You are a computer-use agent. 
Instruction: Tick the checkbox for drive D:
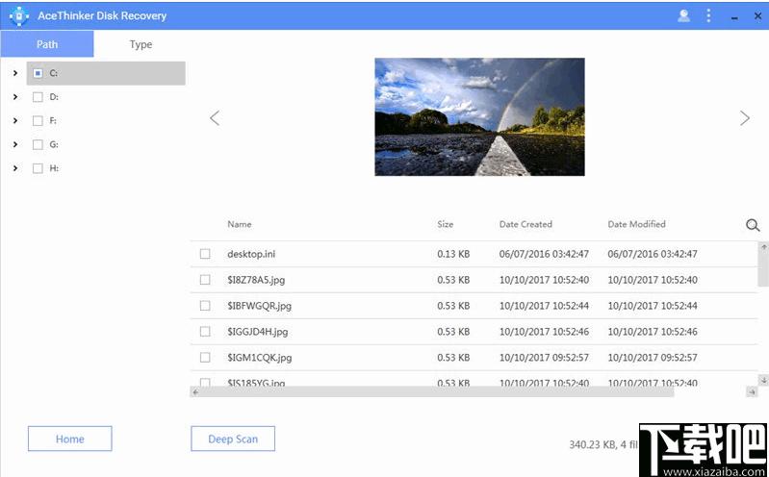38,97
